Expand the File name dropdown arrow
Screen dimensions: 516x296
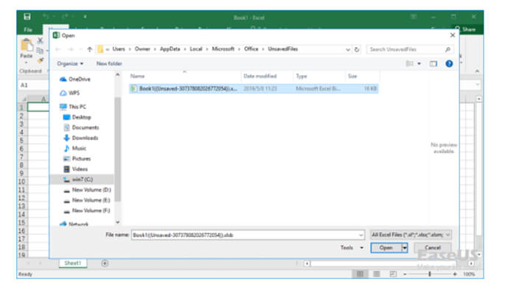(x=361, y=235)
